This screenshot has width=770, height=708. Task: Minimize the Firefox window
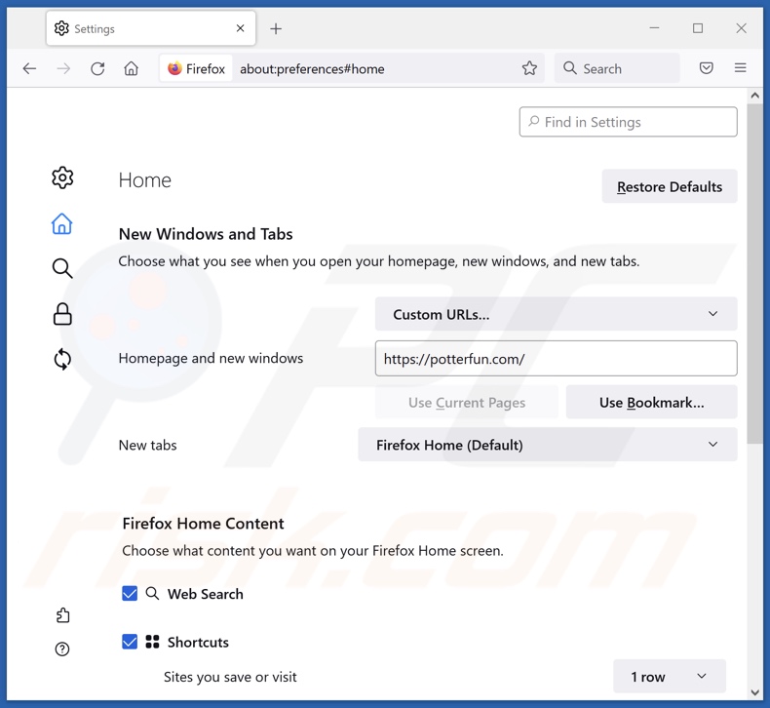[x=654, y=28]
